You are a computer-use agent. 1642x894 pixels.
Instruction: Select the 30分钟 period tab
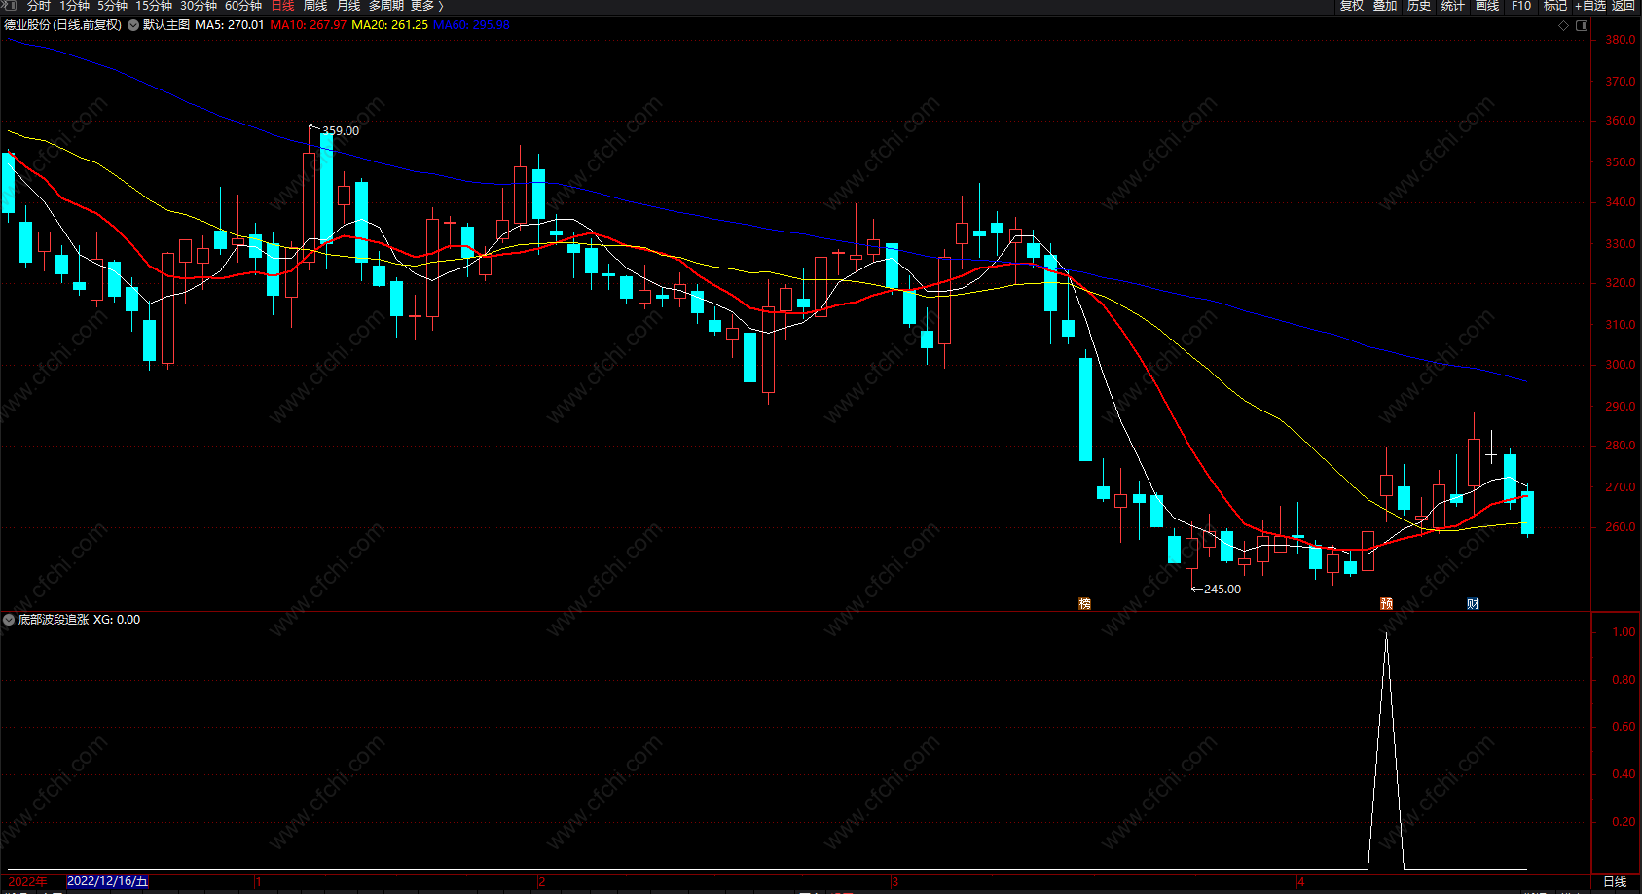click(199, 6)
